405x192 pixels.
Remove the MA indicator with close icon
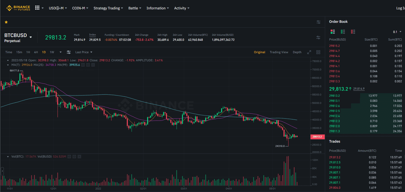click(93, 65)
